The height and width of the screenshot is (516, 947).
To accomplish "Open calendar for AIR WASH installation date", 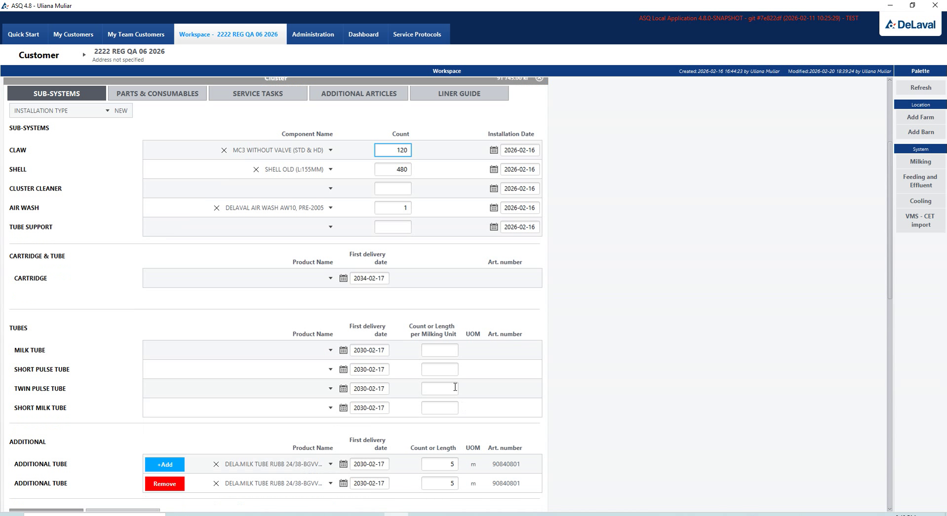I will click(494, 208).
